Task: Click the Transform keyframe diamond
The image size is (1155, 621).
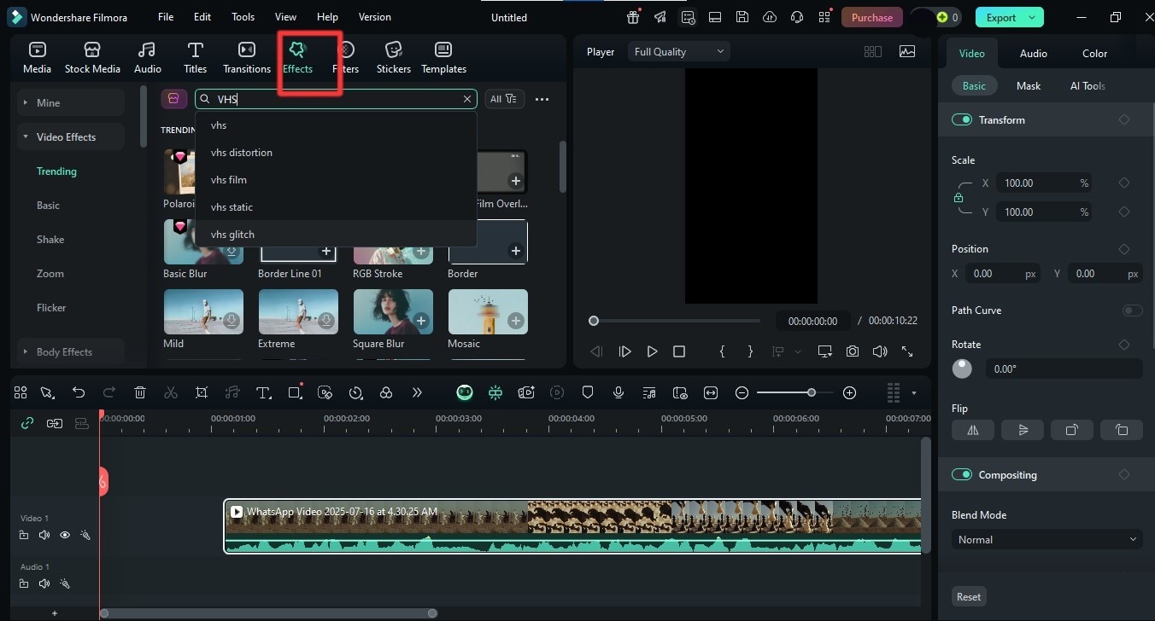Action: click(1124, 119)
